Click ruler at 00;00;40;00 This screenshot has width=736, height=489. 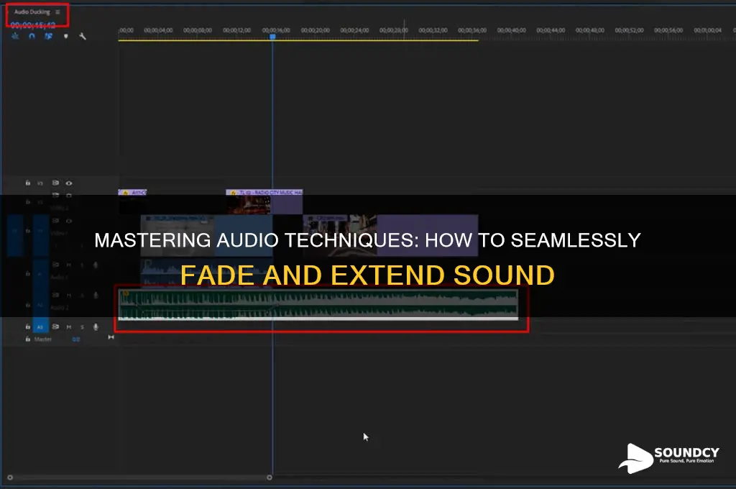click(x=512, y=30)
